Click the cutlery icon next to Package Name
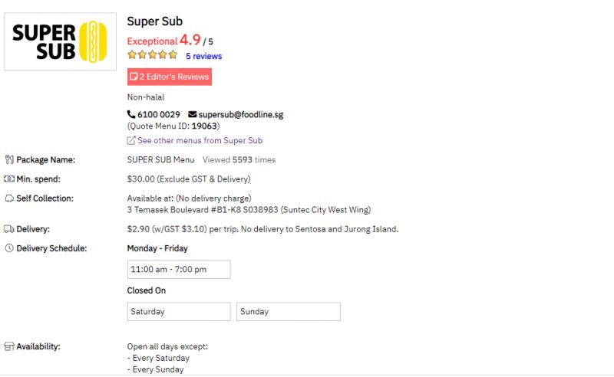Image resolution: width=614 pixels, height=377 pixels. point(9,160)
